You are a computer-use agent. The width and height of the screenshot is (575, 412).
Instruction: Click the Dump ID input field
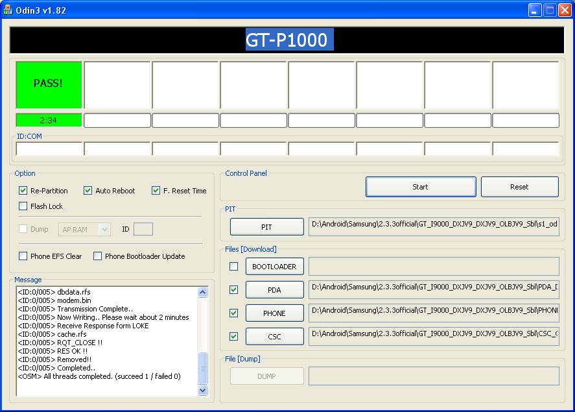143,229
